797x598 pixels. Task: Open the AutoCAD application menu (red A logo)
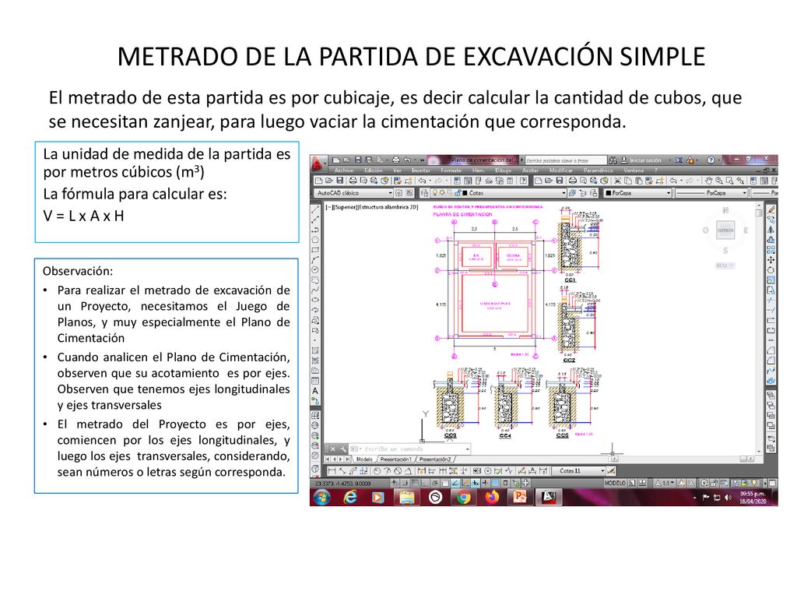318,164
